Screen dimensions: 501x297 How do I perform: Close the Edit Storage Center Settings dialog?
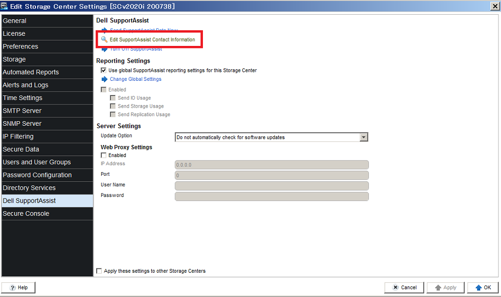(x=494, y=6)
